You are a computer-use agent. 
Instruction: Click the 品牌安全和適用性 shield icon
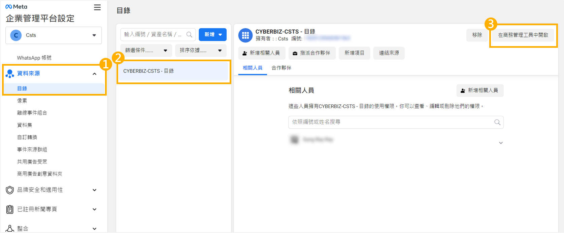click(x=10, y=190)
